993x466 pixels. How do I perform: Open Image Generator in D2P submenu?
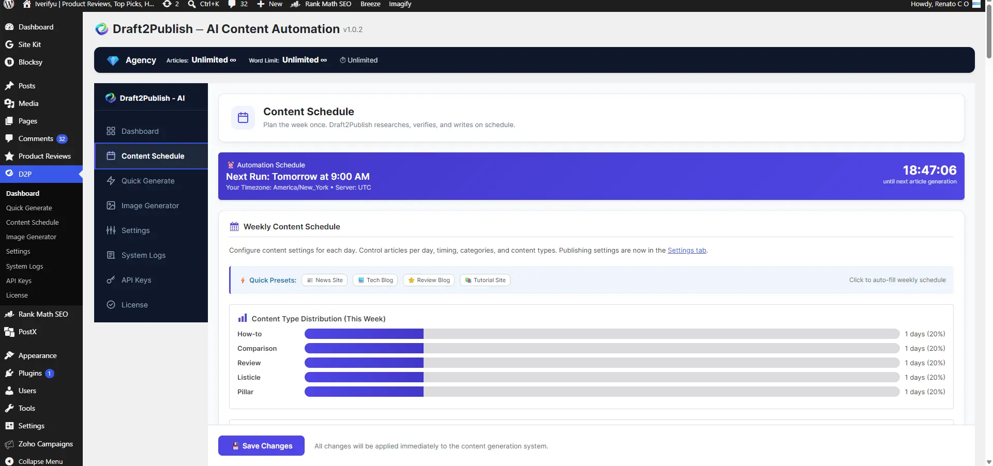[x=31, y=237]
